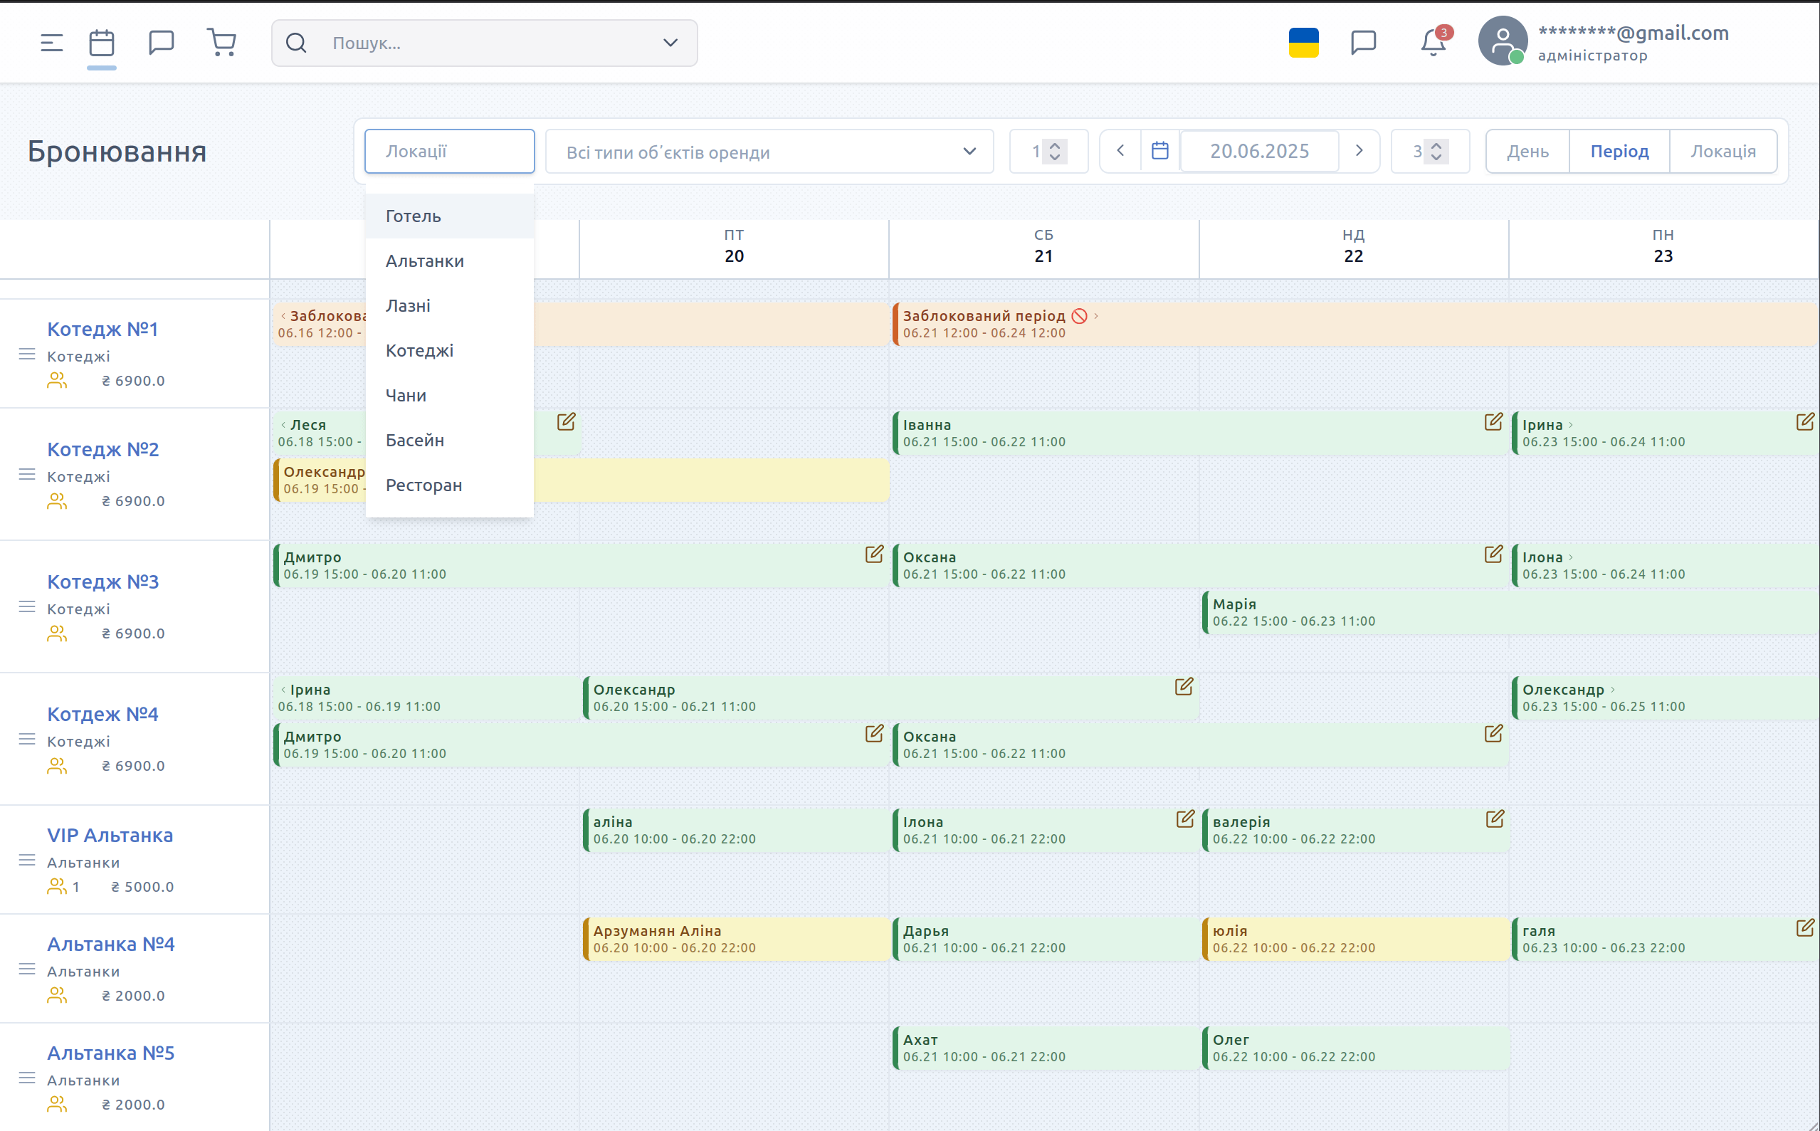This screenshot has width=1820, height=1131.
Task: Switch to Період view
Action: point(1619,151)
